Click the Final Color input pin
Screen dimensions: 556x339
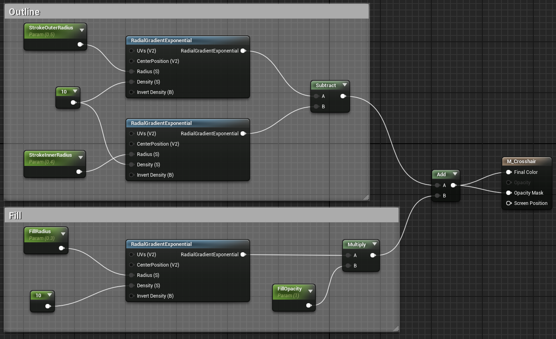click(509, 172)
